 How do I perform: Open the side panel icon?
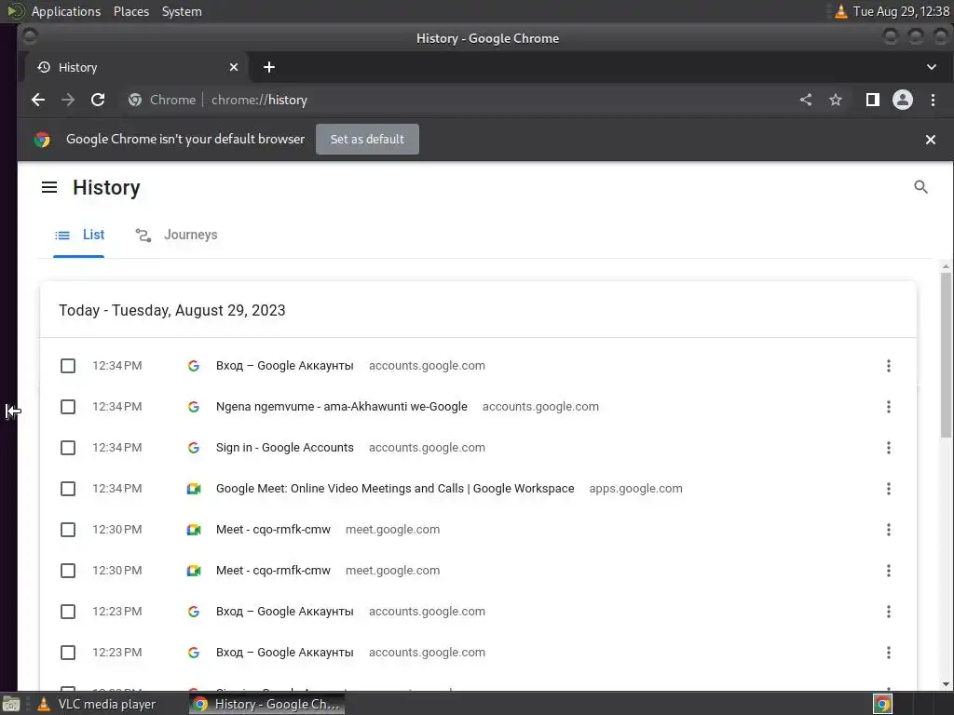872,100
